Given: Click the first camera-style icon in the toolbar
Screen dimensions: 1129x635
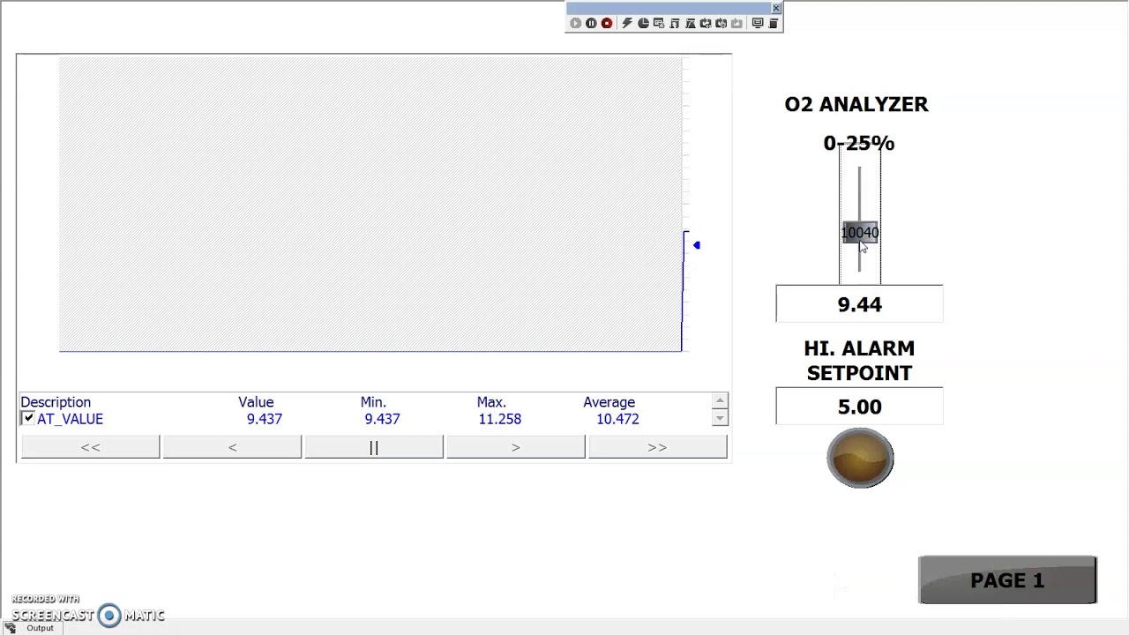Looking at the screenshot, I should tap(706, 23).
